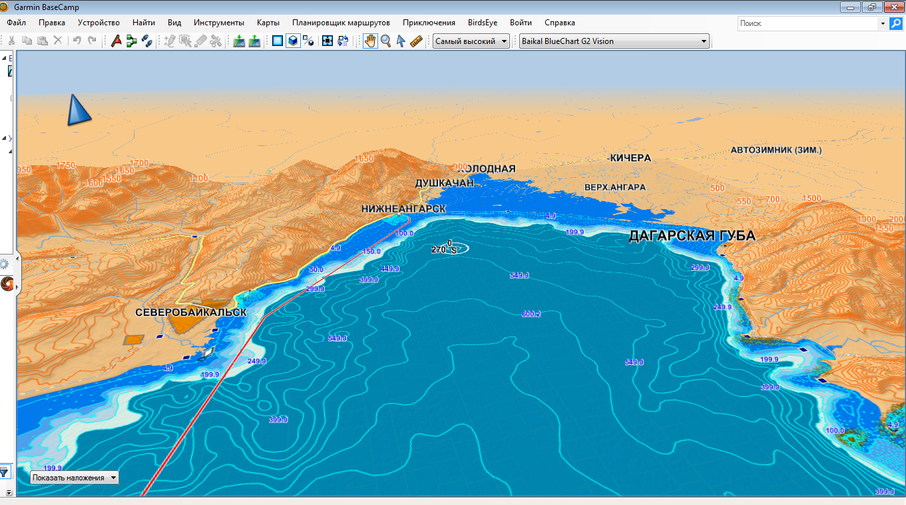Open the search box dropdown arrow
The height and width of the screenshot is (505, 906).
tap(882, 23)
